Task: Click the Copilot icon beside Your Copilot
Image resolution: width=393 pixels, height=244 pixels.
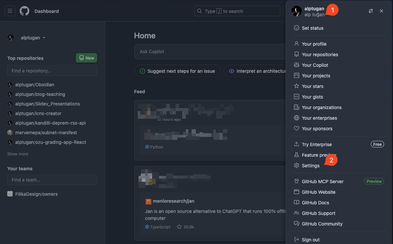Action: coord(297,65)
